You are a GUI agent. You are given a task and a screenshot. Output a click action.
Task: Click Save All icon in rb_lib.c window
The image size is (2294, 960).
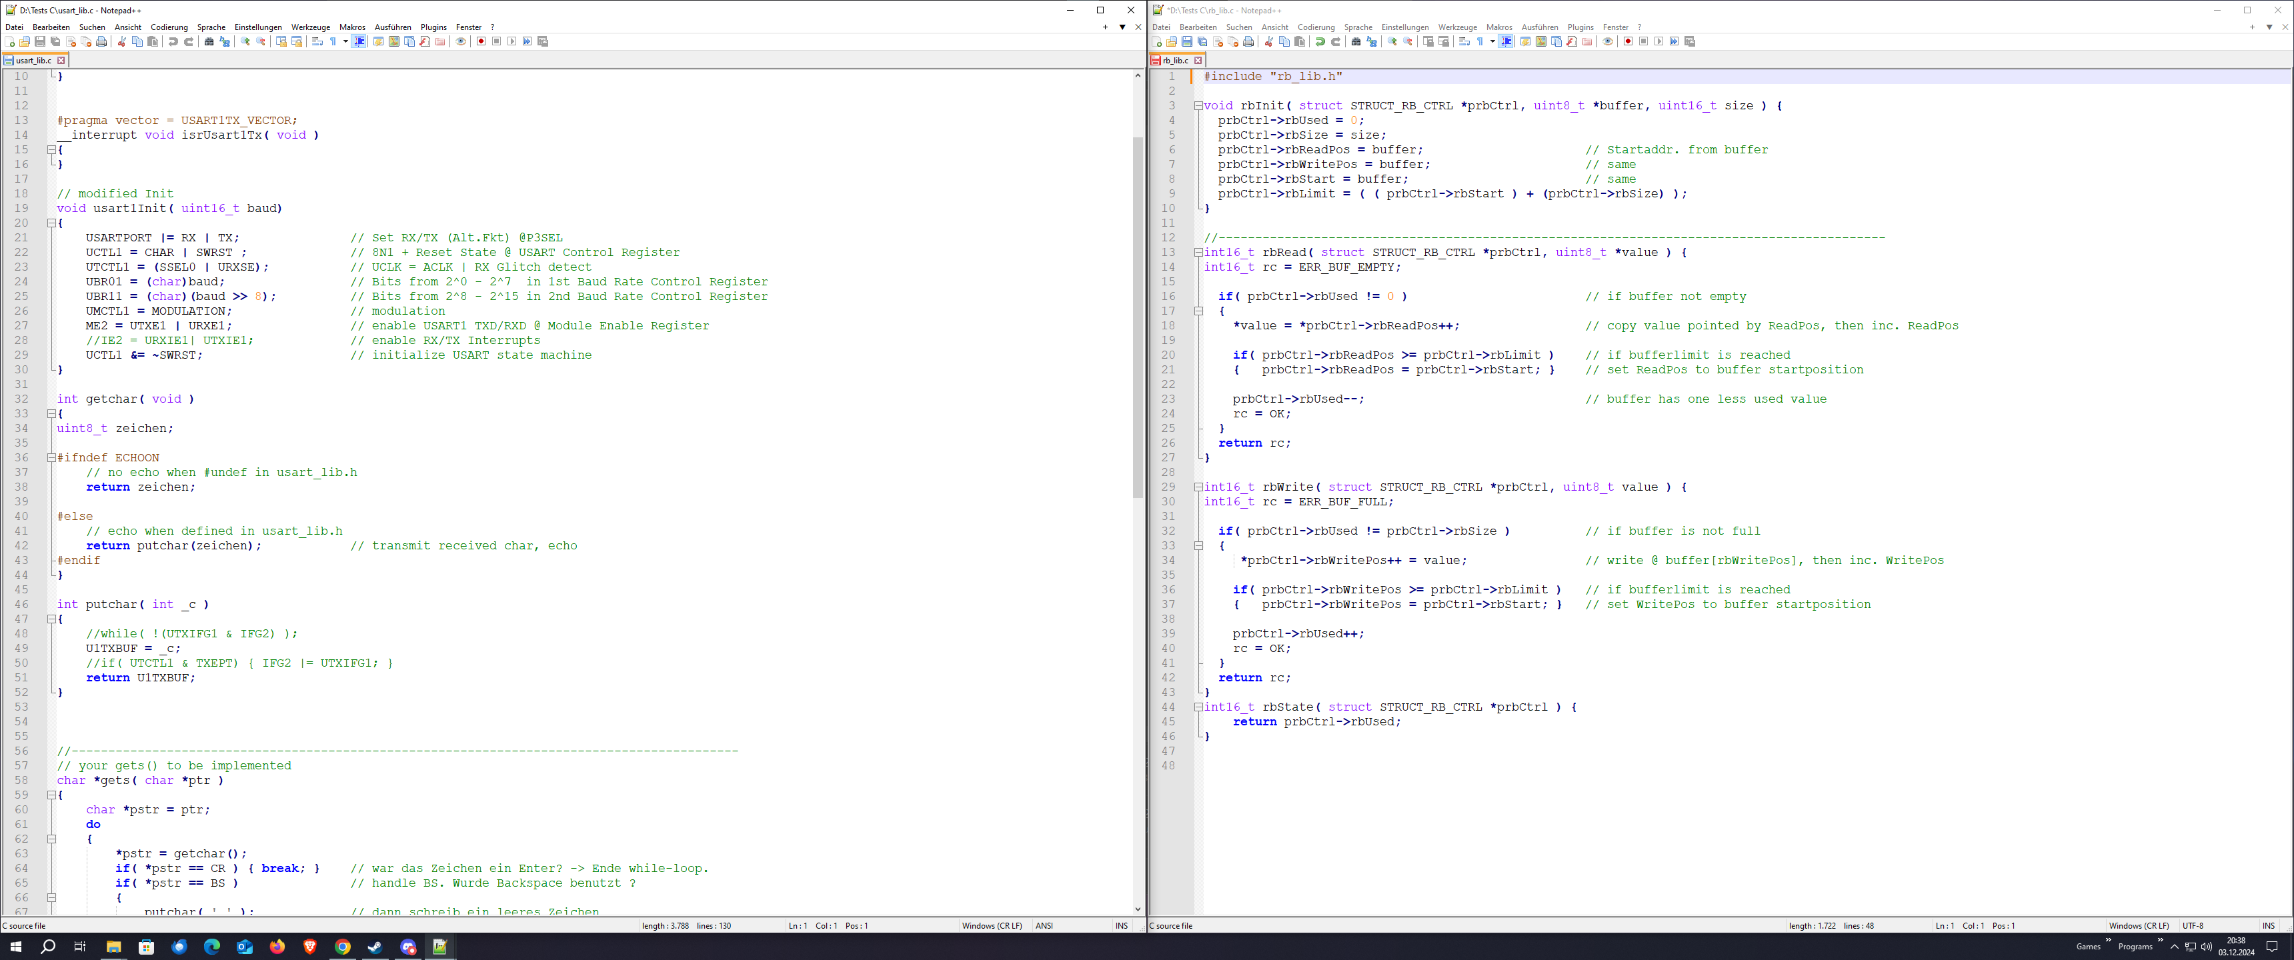coord(1202,42)
